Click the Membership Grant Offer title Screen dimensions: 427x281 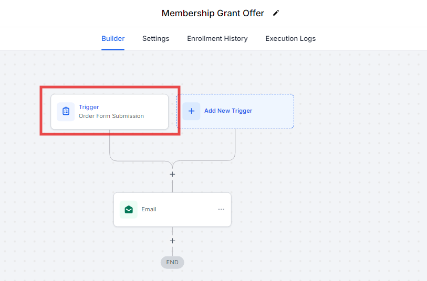coord(213,13)
